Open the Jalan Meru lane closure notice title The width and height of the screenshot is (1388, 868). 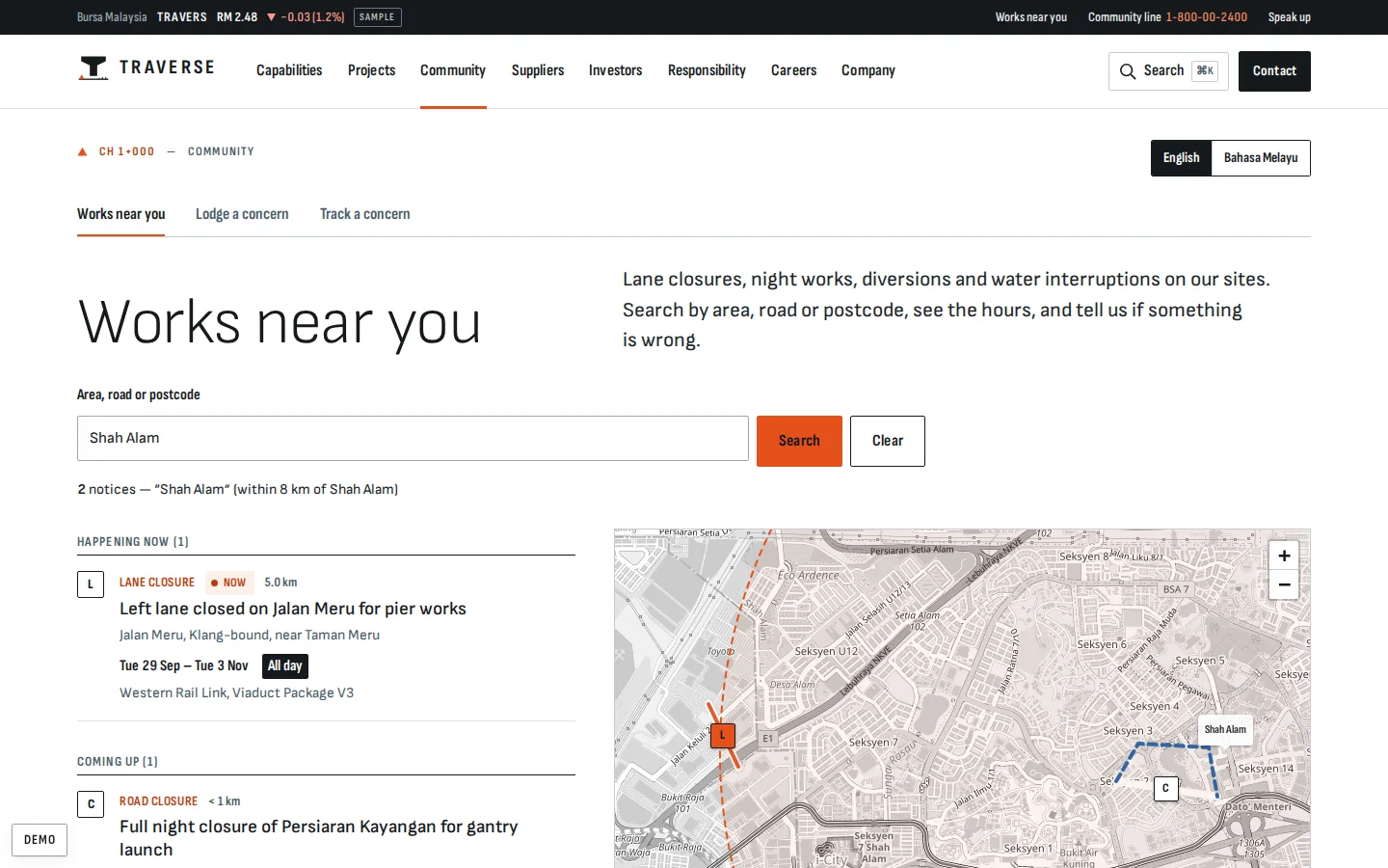(x=293, y=609)
